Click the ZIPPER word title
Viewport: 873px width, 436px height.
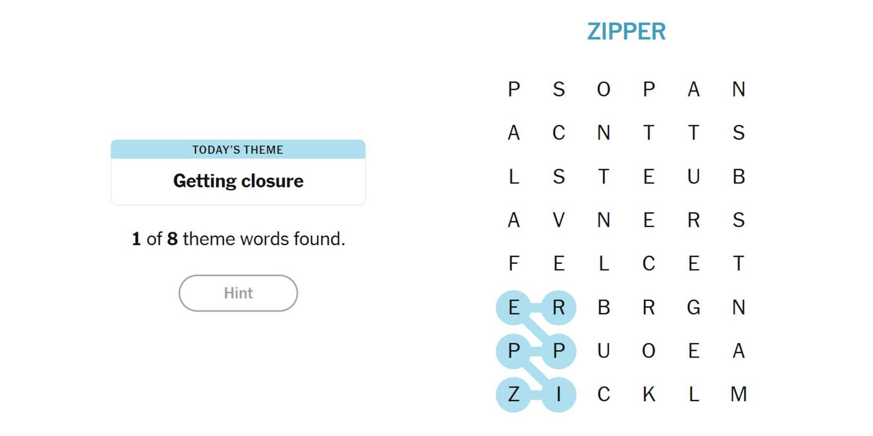tap(626, 32)
